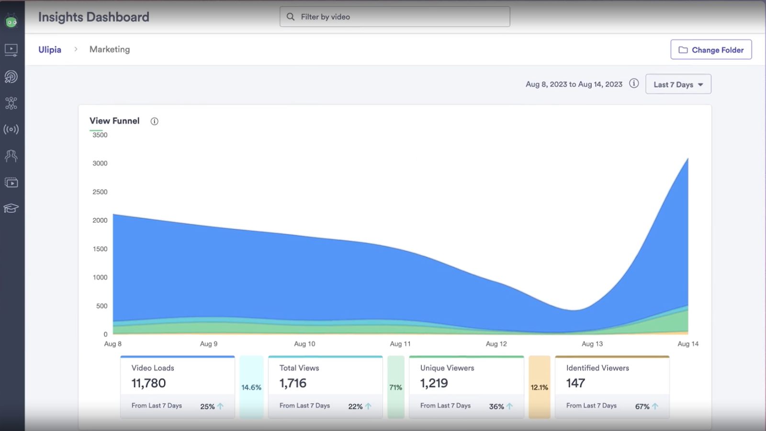Open the integrations nodes sidebar icon
This screenshot has height=431, width=766.
pyautogui.click(x=11, y=103)
